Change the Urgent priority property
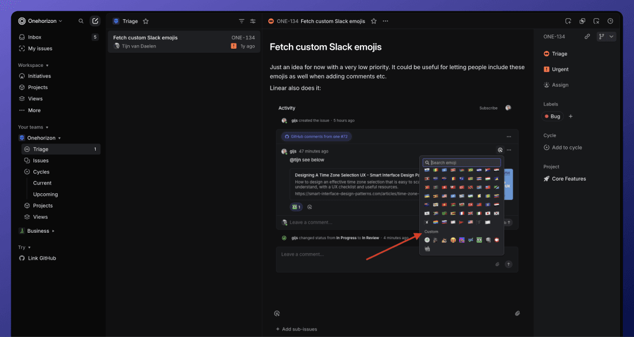 pos(556,69)
